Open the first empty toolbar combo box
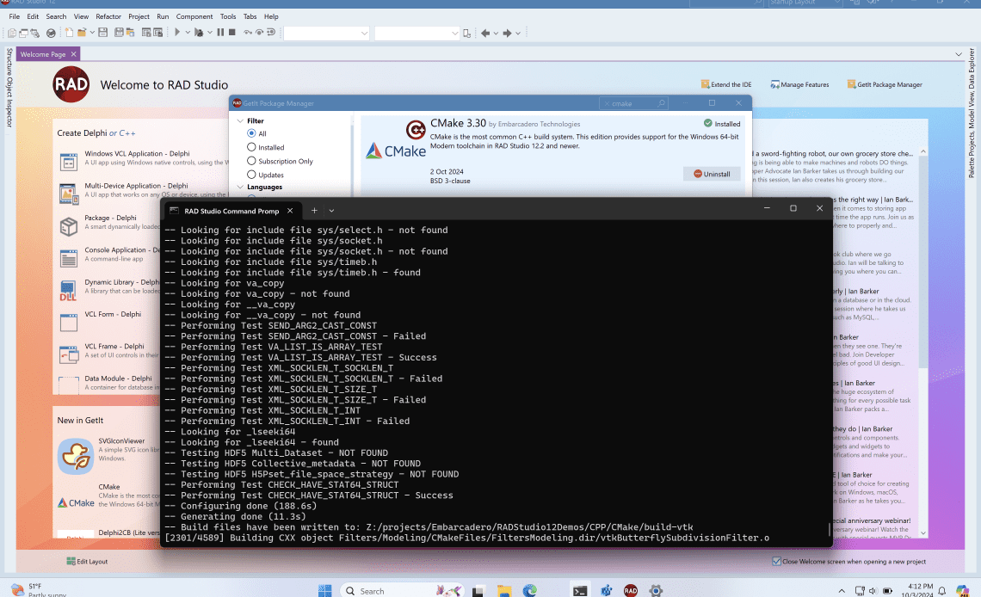 click(327, 34)
